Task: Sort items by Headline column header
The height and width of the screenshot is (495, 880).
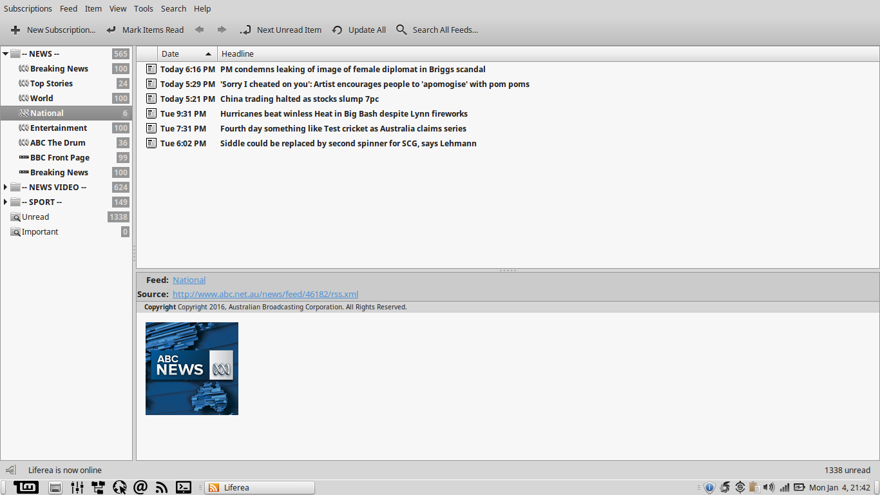Action: coord(548,53)
